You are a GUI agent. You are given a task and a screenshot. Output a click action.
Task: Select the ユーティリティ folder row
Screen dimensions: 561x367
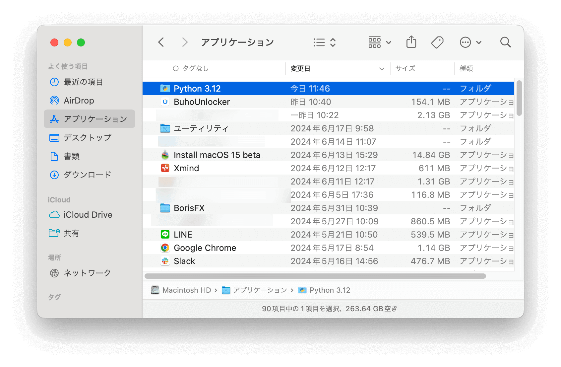pos(328,128)
